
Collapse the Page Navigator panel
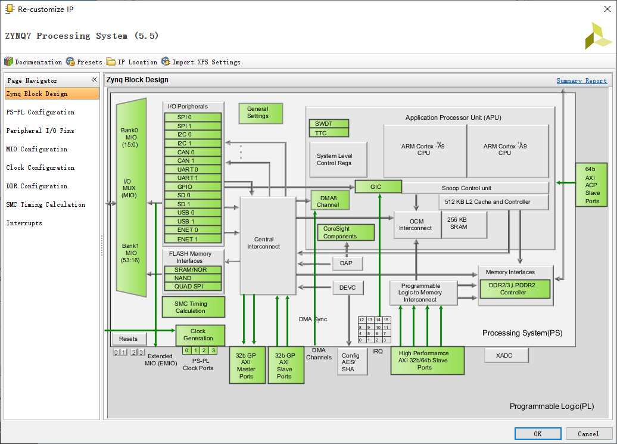[x=94, y=80]
